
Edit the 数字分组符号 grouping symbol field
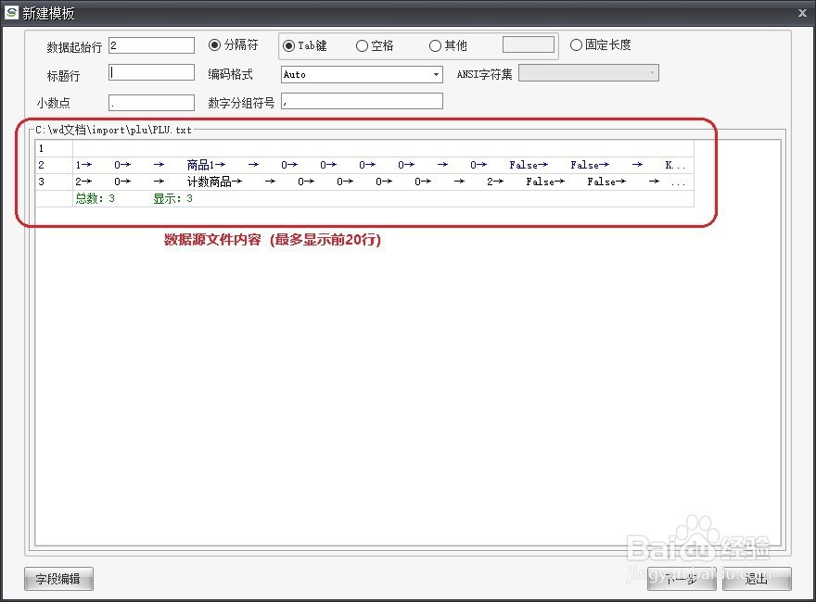pyautogui.click(x=362, y=100)
